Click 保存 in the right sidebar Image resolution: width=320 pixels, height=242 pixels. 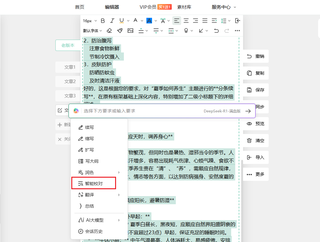256,90
